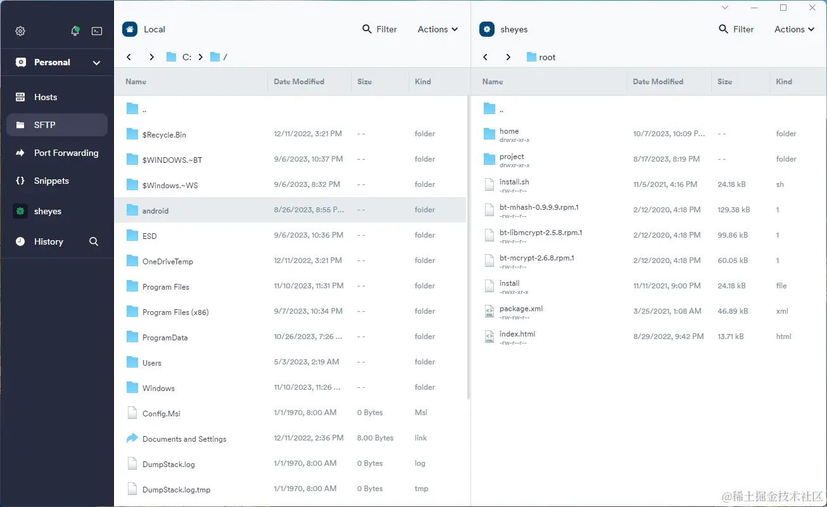Open the Actions dropdown in sheyes pane
Image resolution: width=827 pixels, height=507 pixels.
[x=794, y=29]
